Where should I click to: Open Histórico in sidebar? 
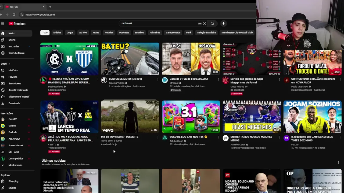pos(16,70)
